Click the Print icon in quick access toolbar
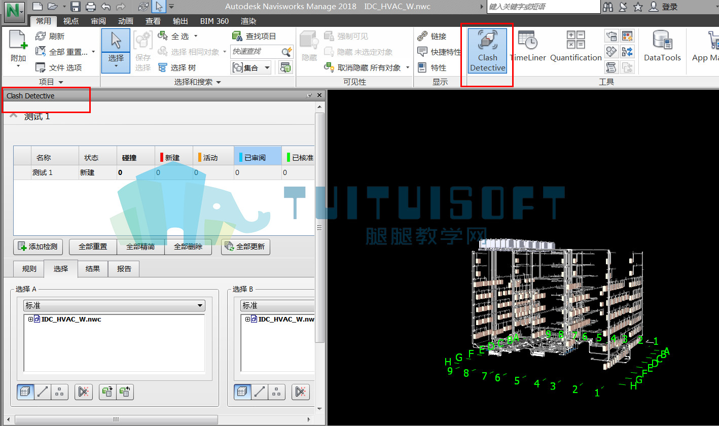This screenshot has height=426, width=719. pos(91,7)
